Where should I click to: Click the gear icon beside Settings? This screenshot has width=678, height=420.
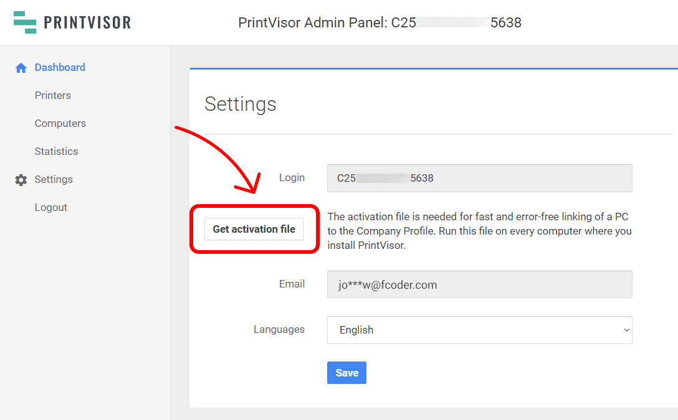click(21, 180)
